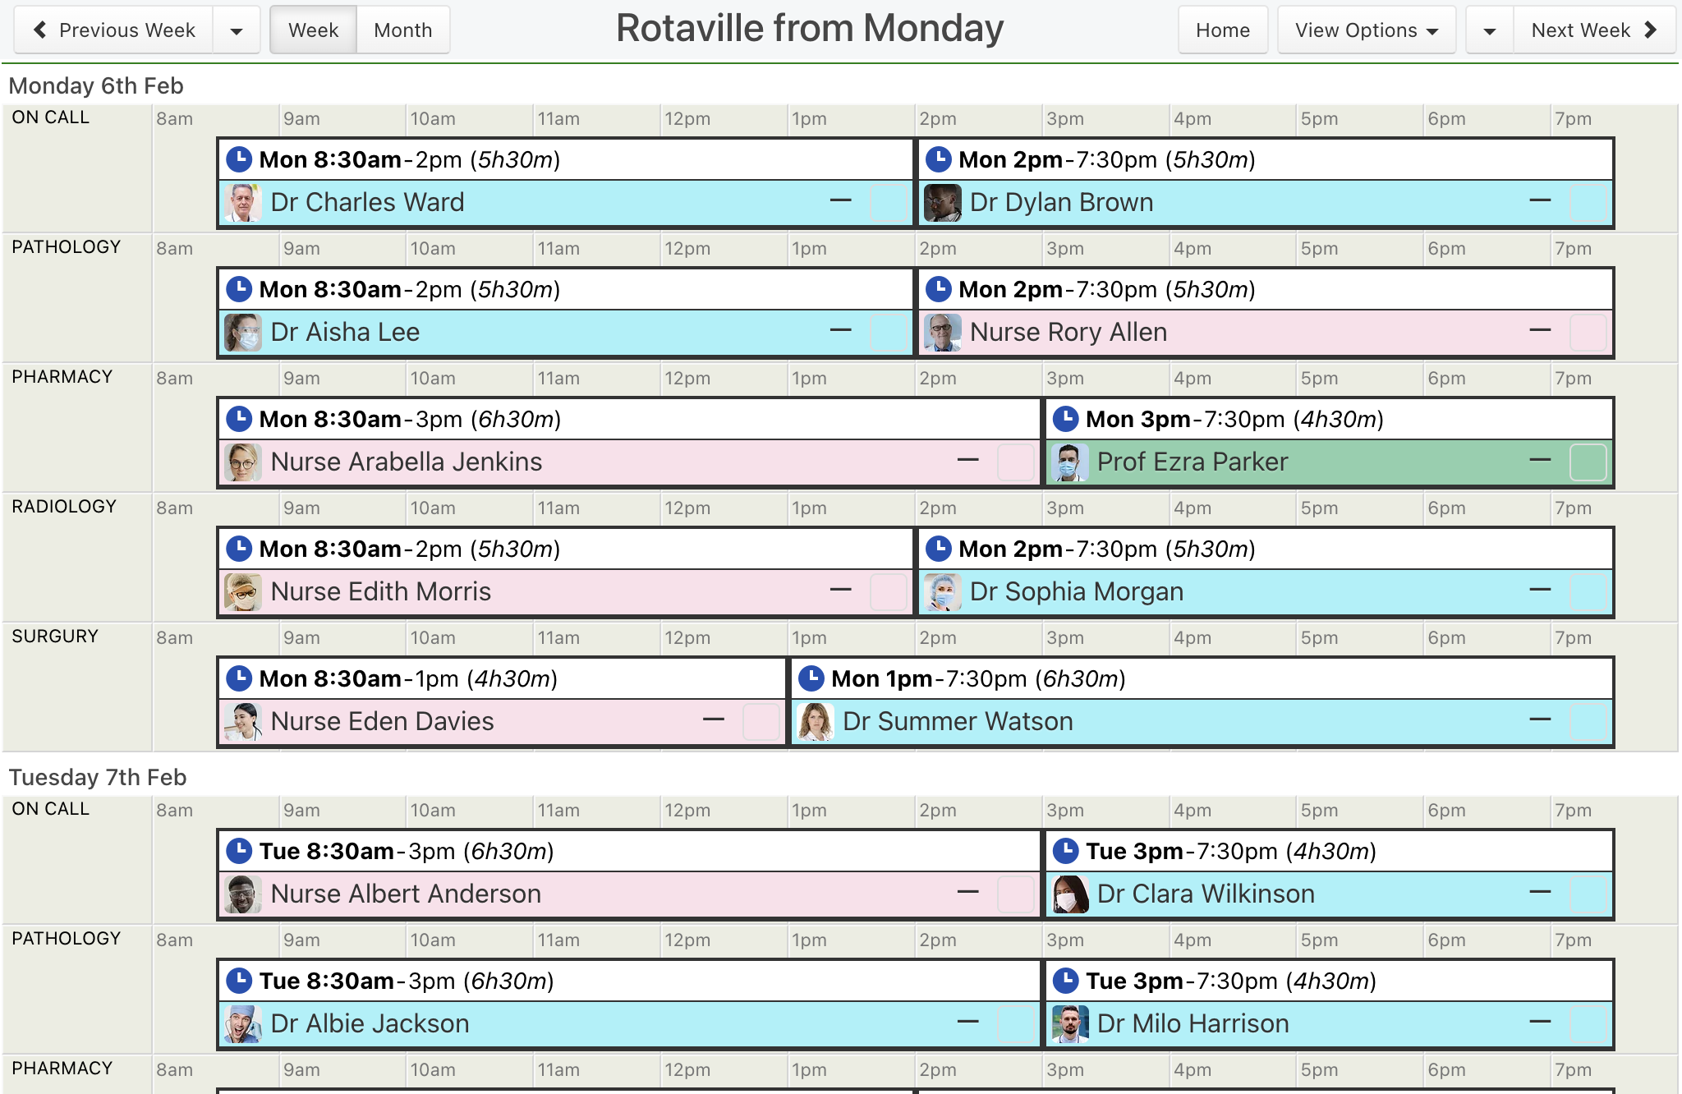Image resolution: width=1682 pixels, height=1094 pixels.
Task: Click clock icon on Tue 3pm-7:30pm Pathology shift
Action: click(1065, 981)
